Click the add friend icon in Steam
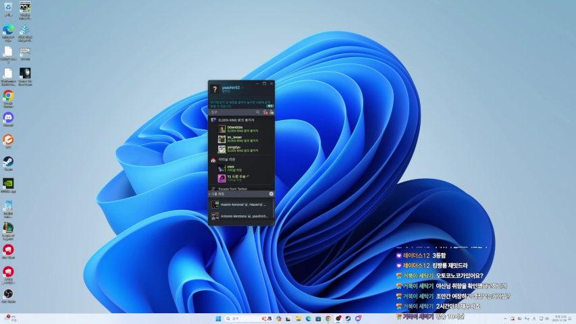Viewport: 576px width, 324px height. click(x=265, y=112)
